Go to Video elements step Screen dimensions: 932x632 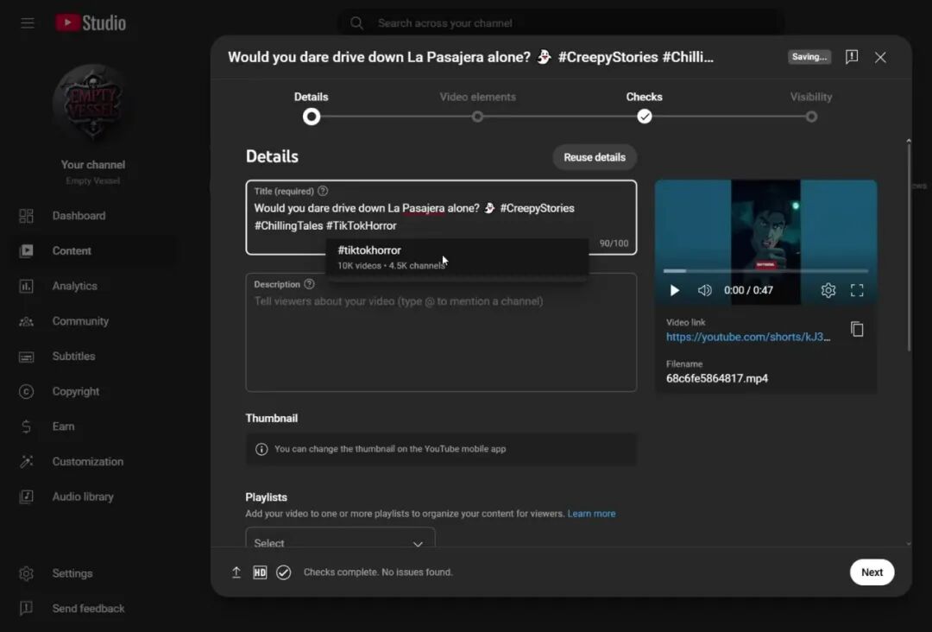[x=477, y=117]
